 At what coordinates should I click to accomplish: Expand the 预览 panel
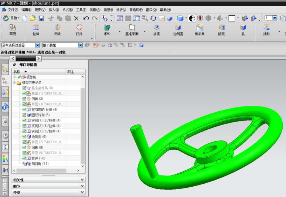[x=82, y=192]
